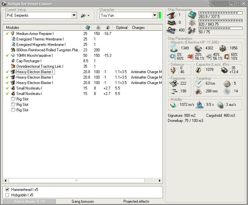Viewport: 248px width, 205px height.
Task: Minimize the Setups for Vexor Cruiser window
Action: point(232,4)
